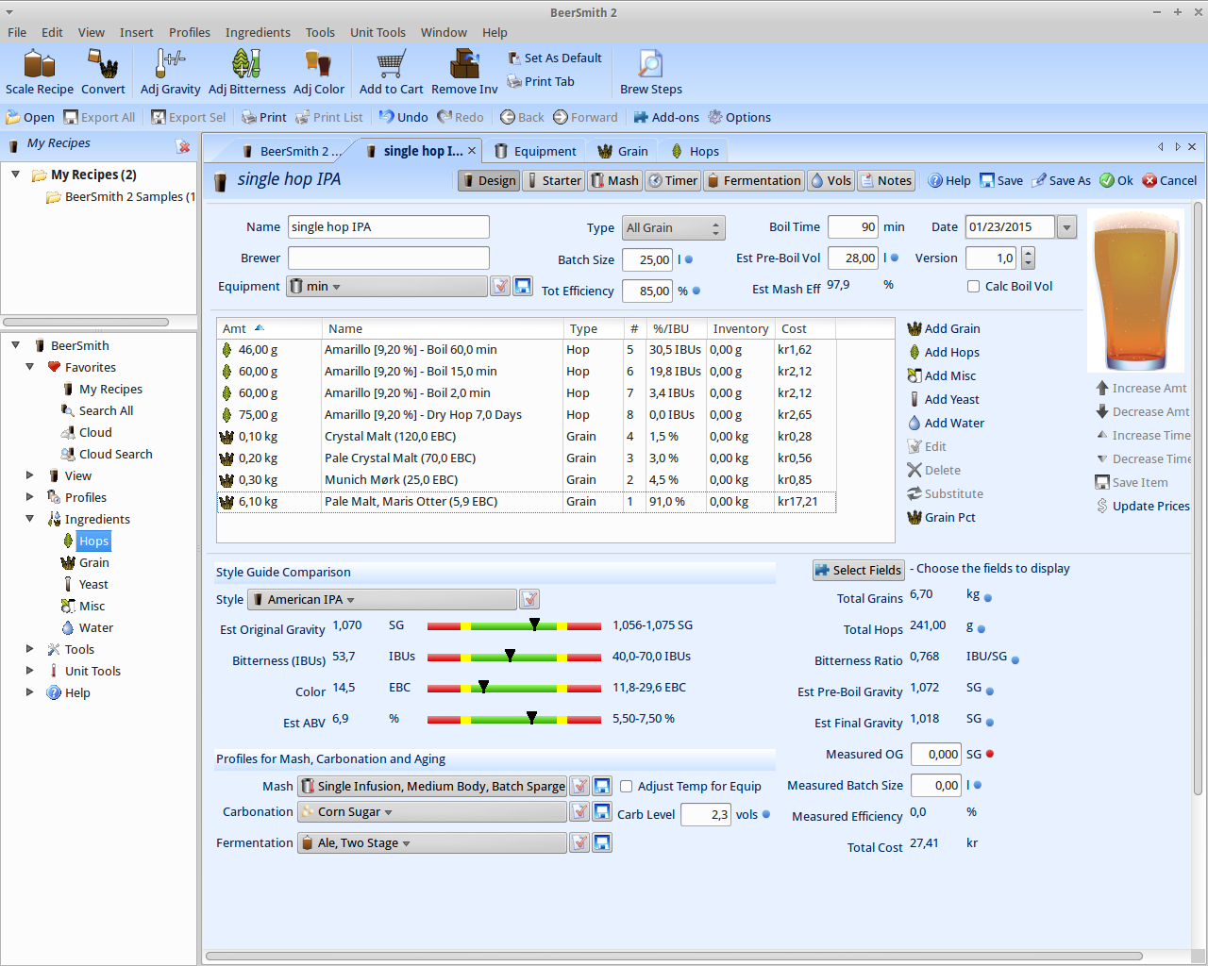Click the Measured OG input field
This screenshot has height=966, width=1208.
tap(936, 754)
